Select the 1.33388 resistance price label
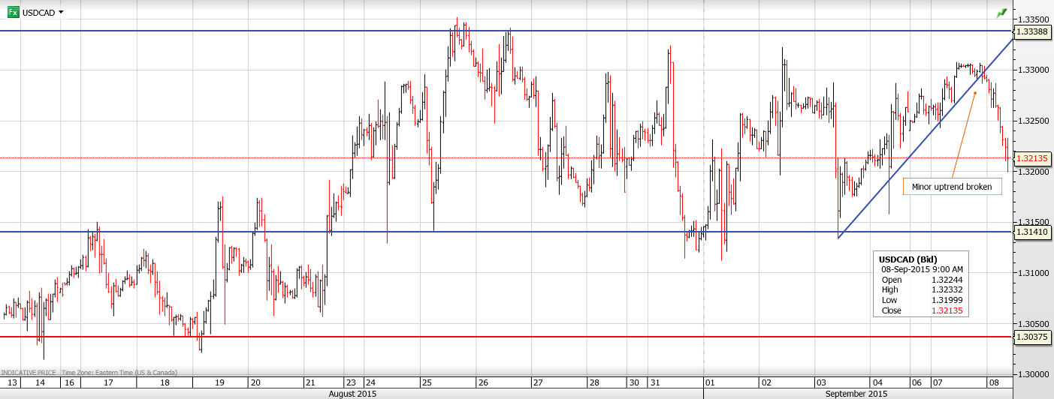The image size is (1054, 399). (1033, 31)
